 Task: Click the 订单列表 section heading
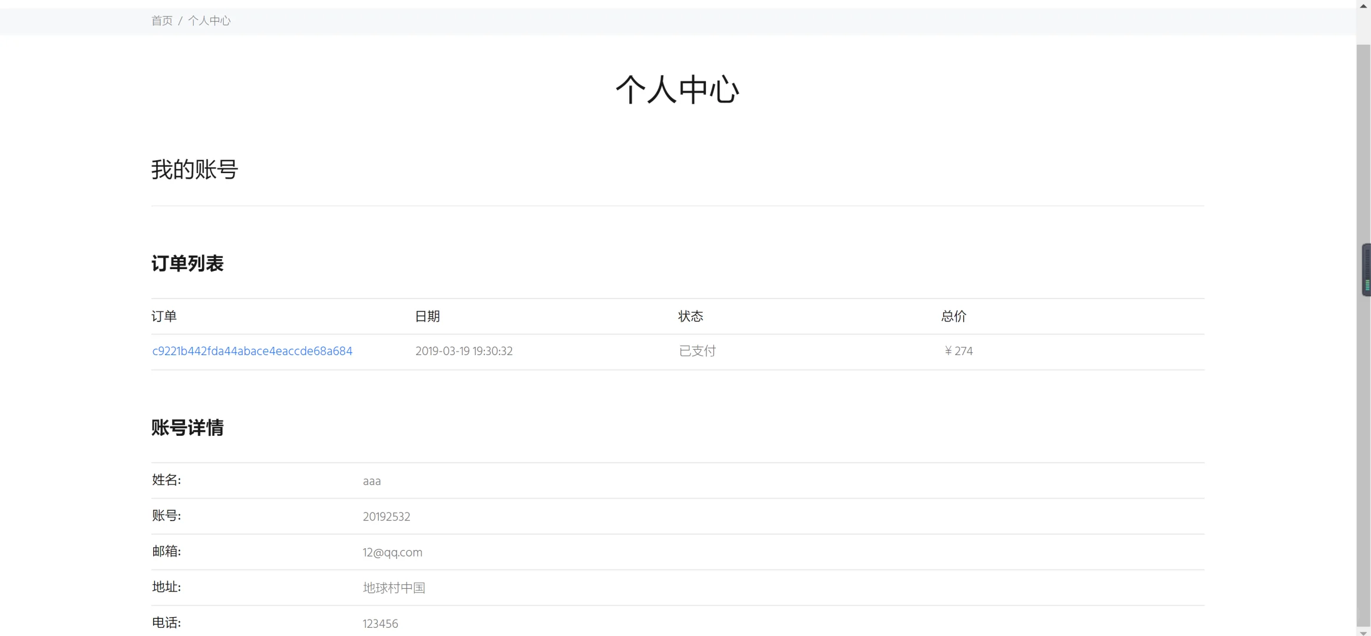pos(187,264)
